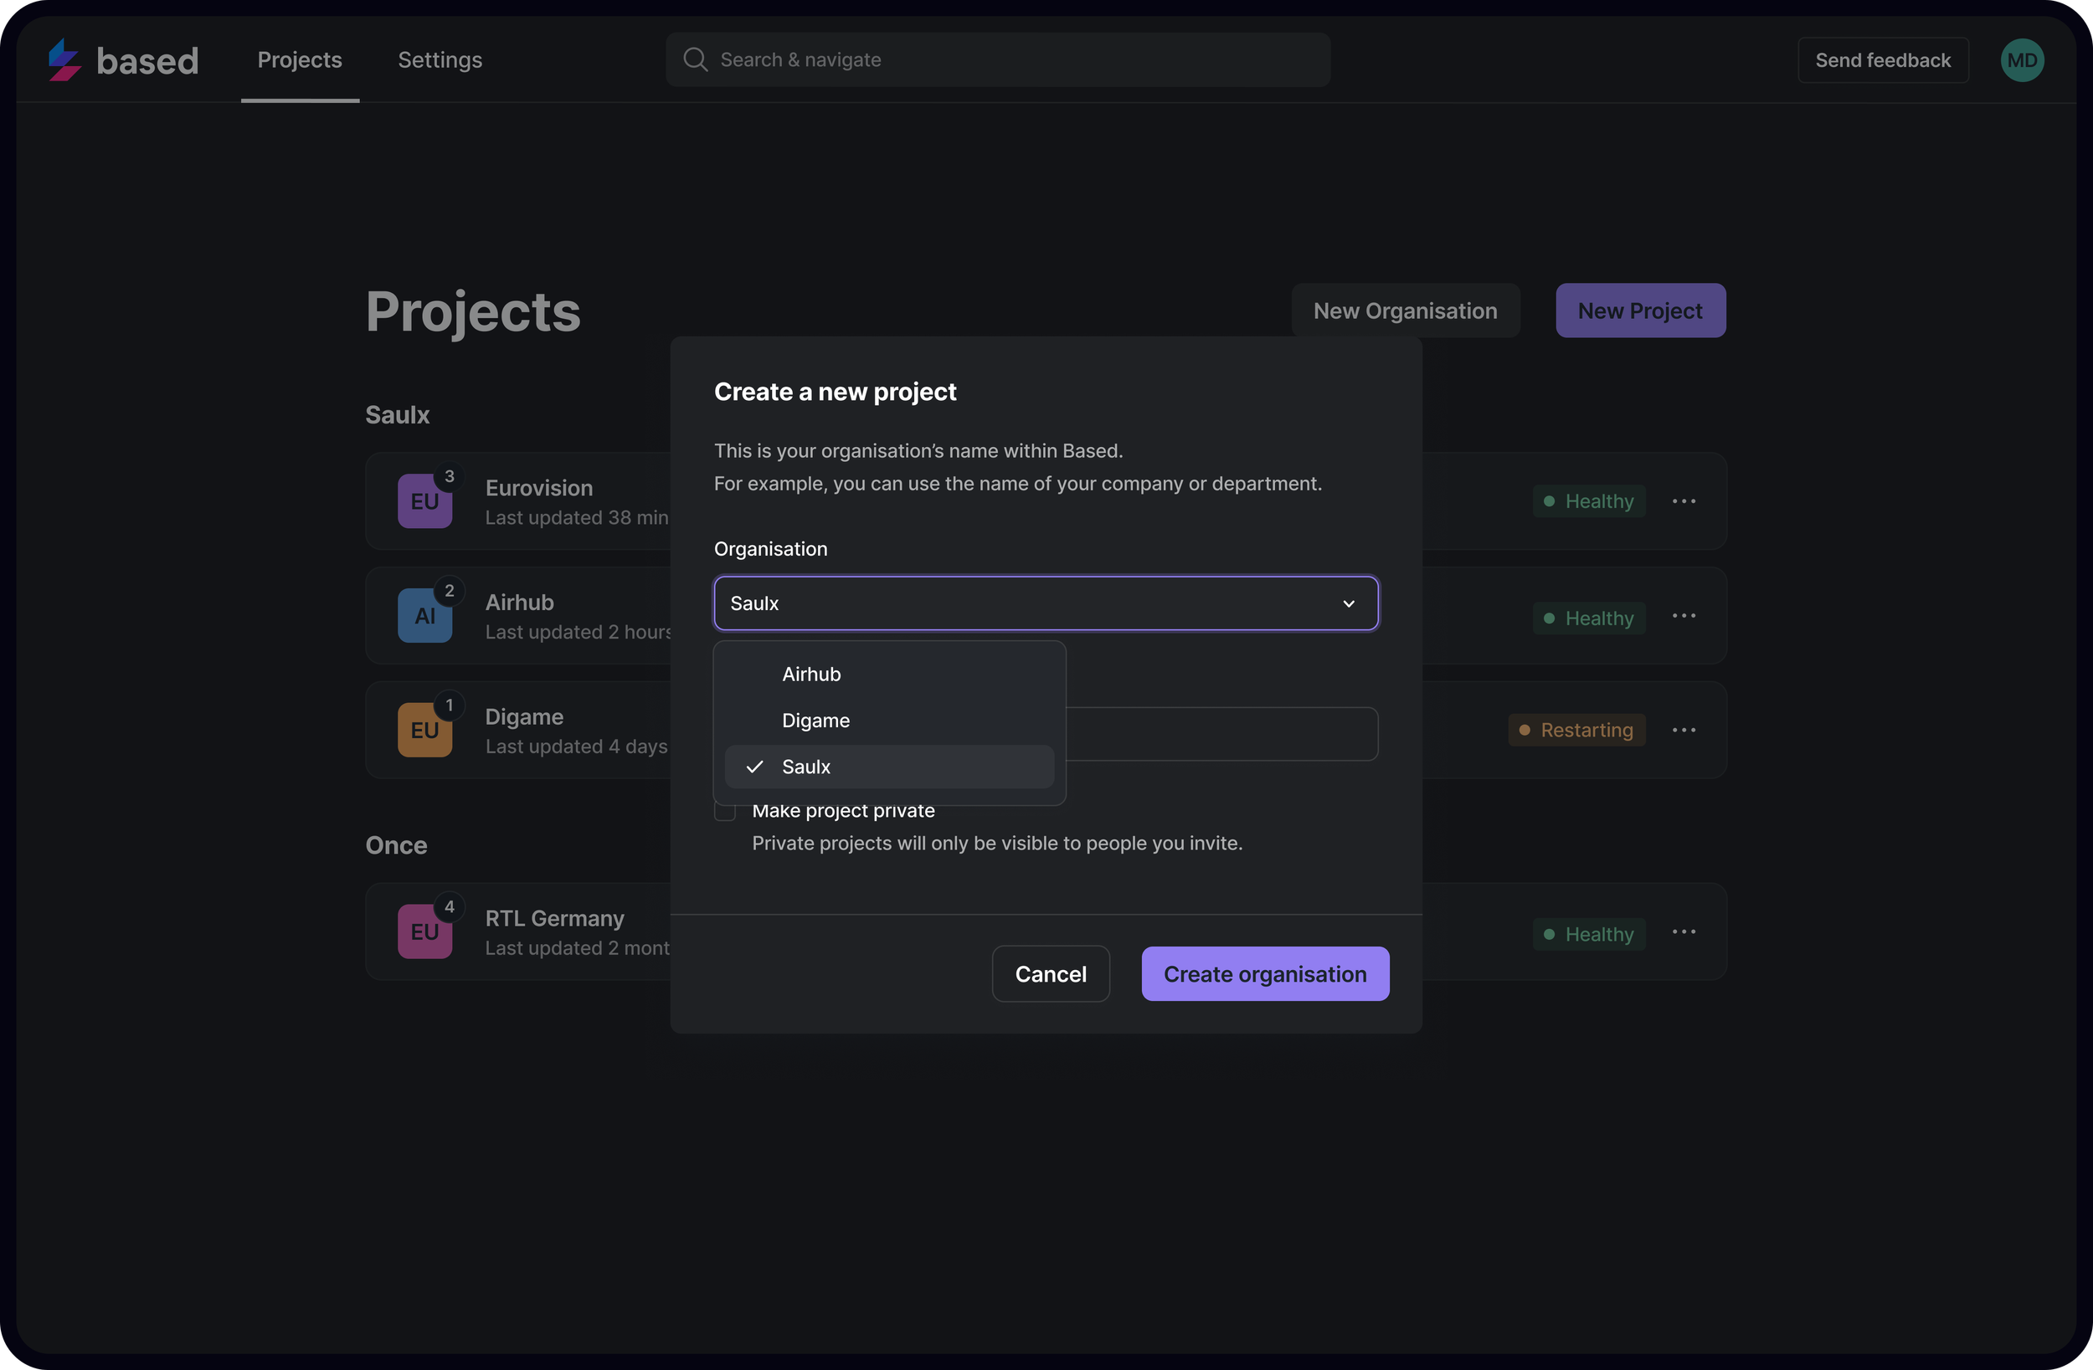Click the Based logo icon
Image resolution: width=2093 pixels, height=1370 pixels.
[x=64, y=59]
